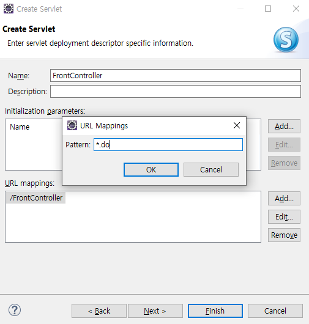309x324 pixels.
Task: Close the Create Servlet window
Action: [x=296, y=9]
